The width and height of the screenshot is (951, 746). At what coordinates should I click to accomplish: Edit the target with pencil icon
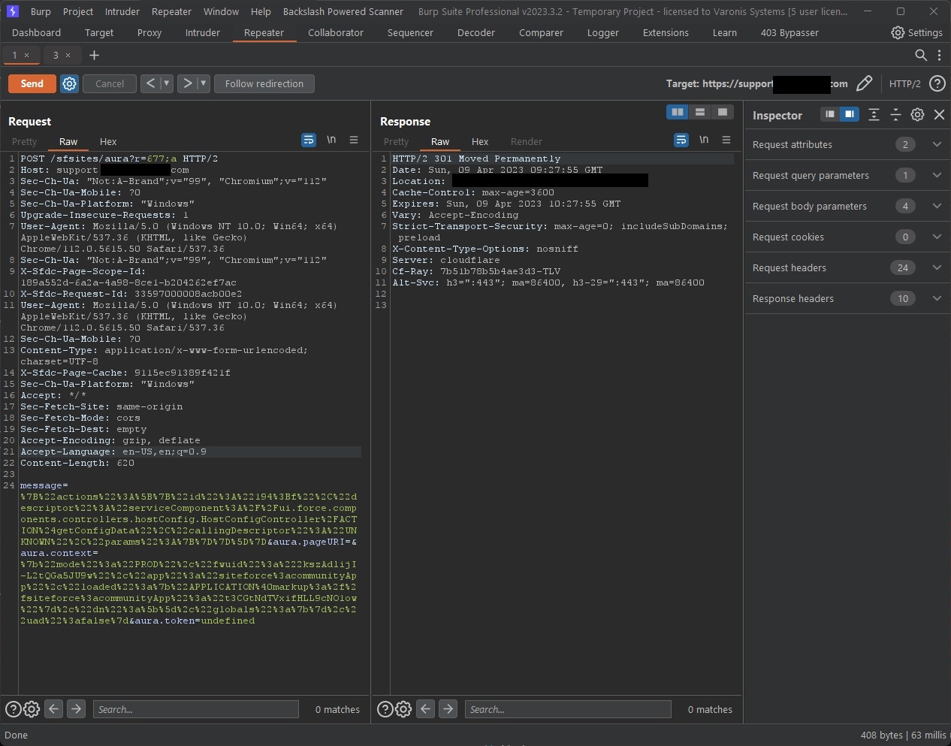coord(865,83)
